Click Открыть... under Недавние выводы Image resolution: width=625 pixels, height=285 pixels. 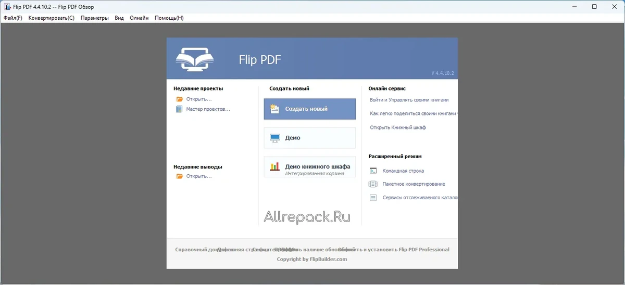click(x=199, y=176)
